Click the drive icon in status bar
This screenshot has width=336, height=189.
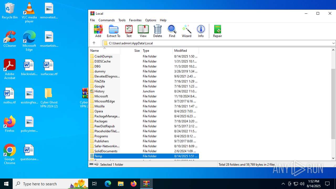point(91,164)
